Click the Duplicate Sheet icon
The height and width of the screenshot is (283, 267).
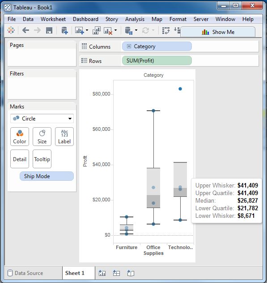97,30
